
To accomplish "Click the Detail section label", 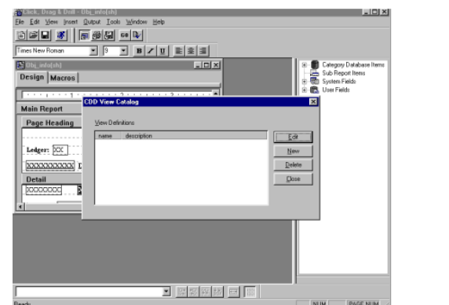I will click(x=36, y=179).
